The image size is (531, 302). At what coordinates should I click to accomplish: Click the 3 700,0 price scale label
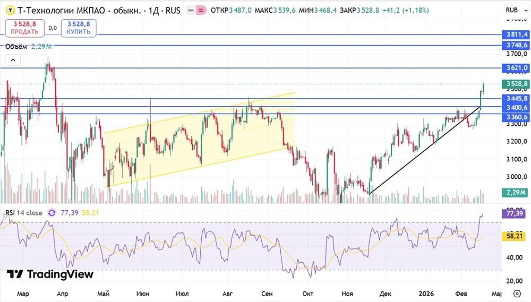pos(517,54)
